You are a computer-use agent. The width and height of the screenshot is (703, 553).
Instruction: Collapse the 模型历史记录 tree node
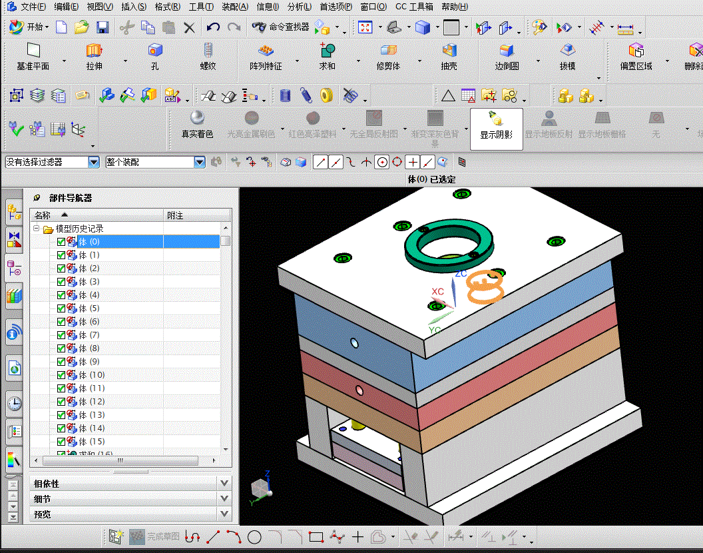[x=37, y=229]
